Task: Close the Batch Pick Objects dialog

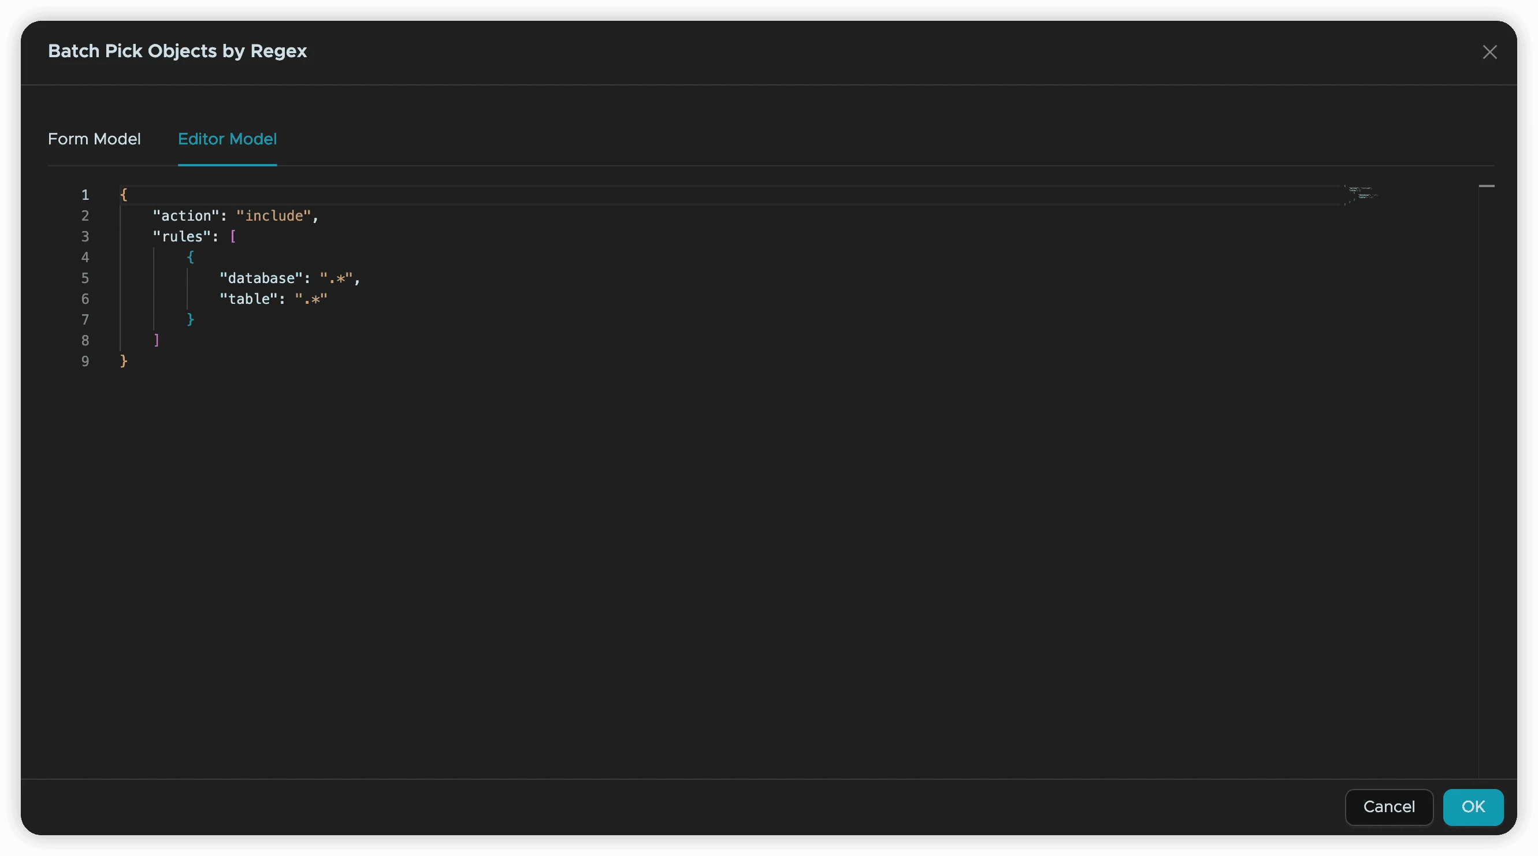Action: (1489, 53)
